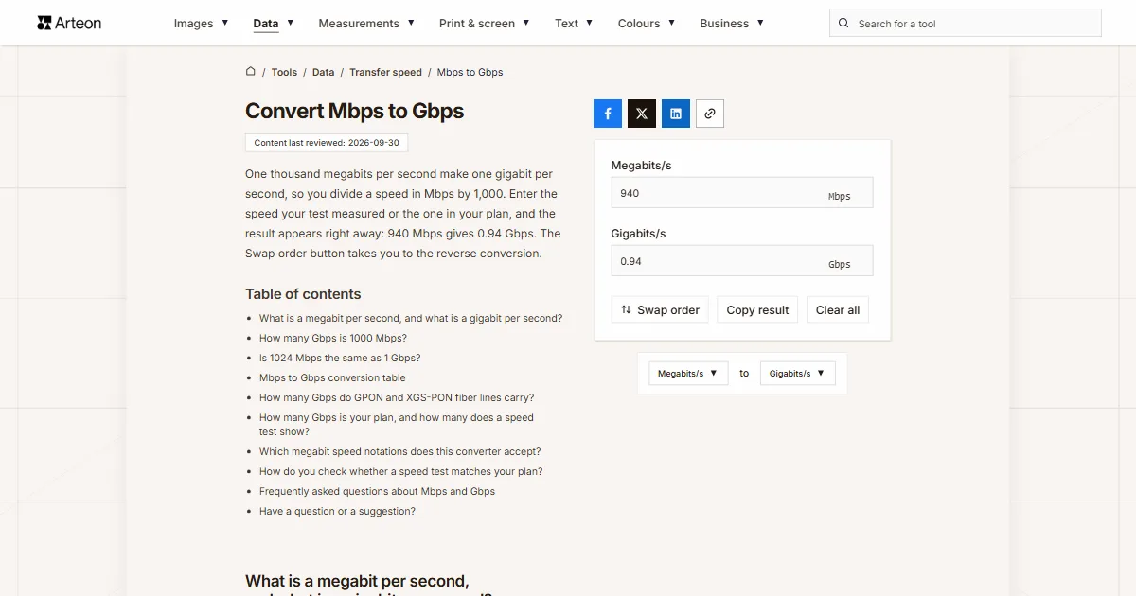Jump to 'How many Gbps is 1000 Mbps?'
The width and height of the screenshot is (1136, 596).
click(333, 338)
